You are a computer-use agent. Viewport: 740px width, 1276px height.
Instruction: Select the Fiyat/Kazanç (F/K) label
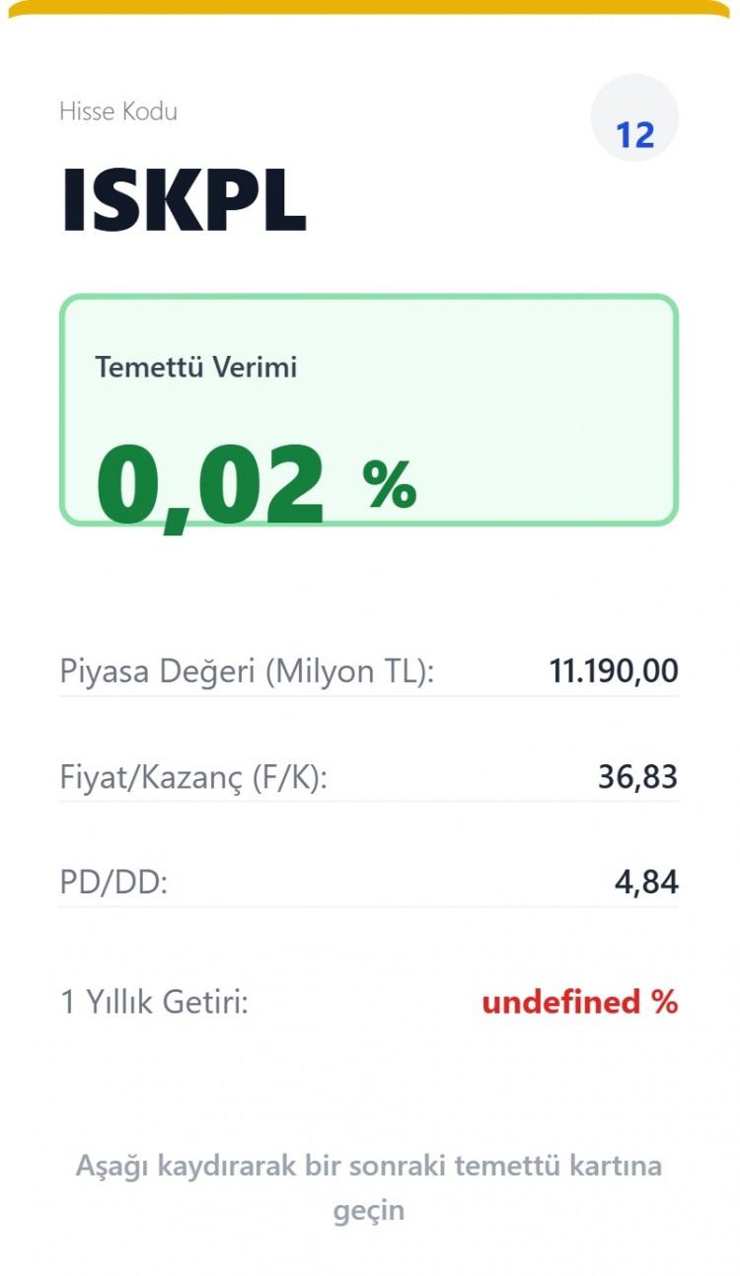pyautogui.click(x=193, y=777)
